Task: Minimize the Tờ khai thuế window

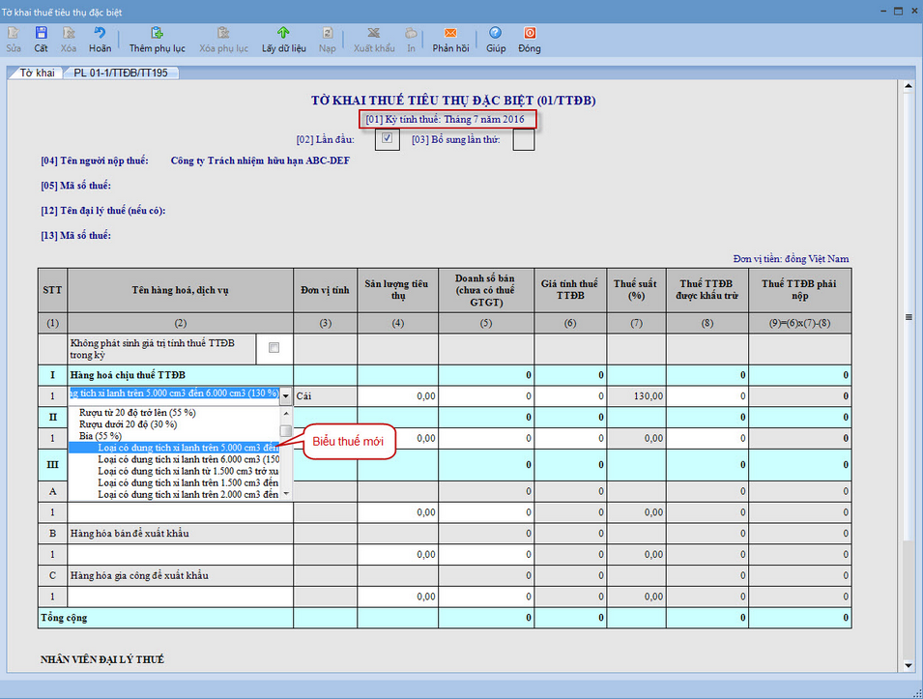Action: click(884, 11)
